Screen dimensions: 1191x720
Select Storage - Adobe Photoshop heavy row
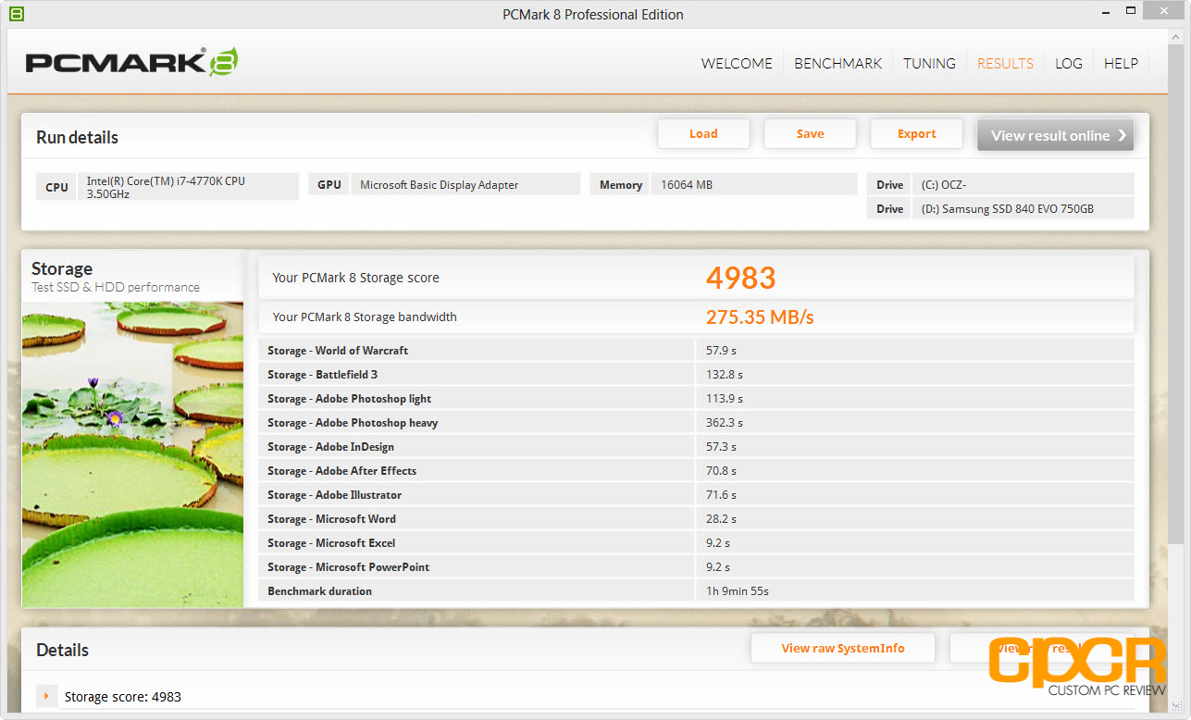pyautogui.click(x=696, y=422)
